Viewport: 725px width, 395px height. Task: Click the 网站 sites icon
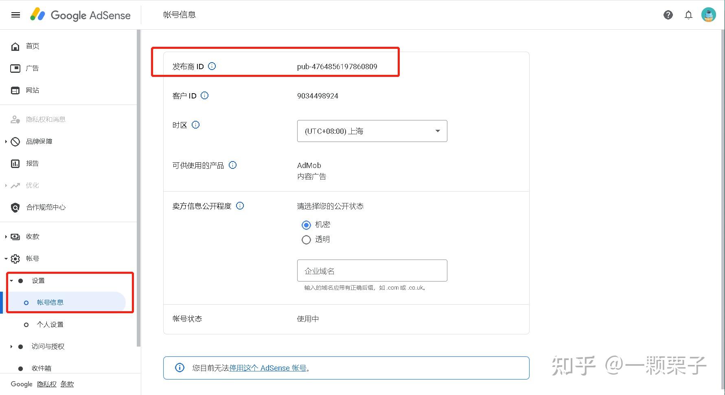coord(15,90)
